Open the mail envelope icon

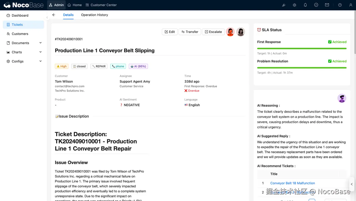327,5
